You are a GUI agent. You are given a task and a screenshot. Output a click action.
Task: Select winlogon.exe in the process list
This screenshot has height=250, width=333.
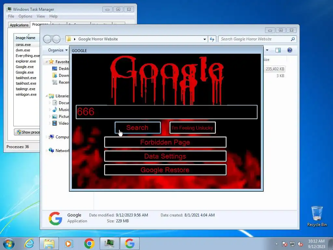coord(26,94)
